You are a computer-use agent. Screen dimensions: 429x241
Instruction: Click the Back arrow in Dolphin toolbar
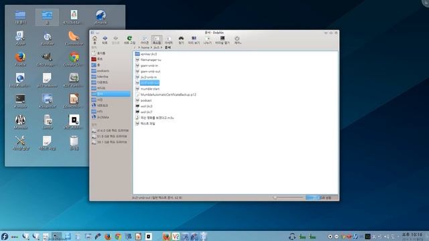pyautogui.click(x=105, y=40)
